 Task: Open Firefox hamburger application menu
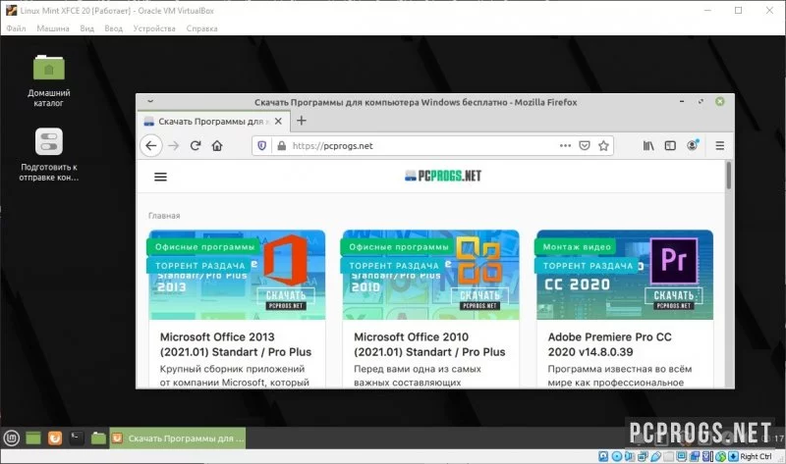[x=720, y=145]
